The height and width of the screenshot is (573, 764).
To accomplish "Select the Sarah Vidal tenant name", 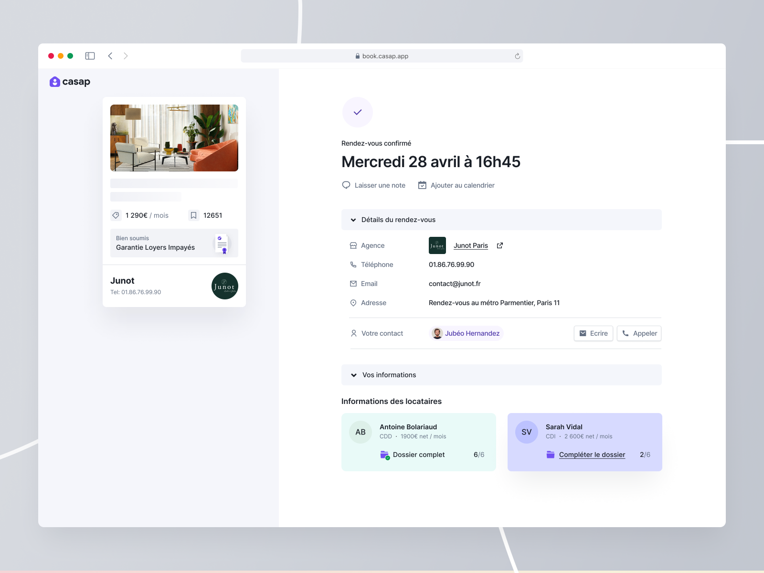I will click(x=564, y=427).
